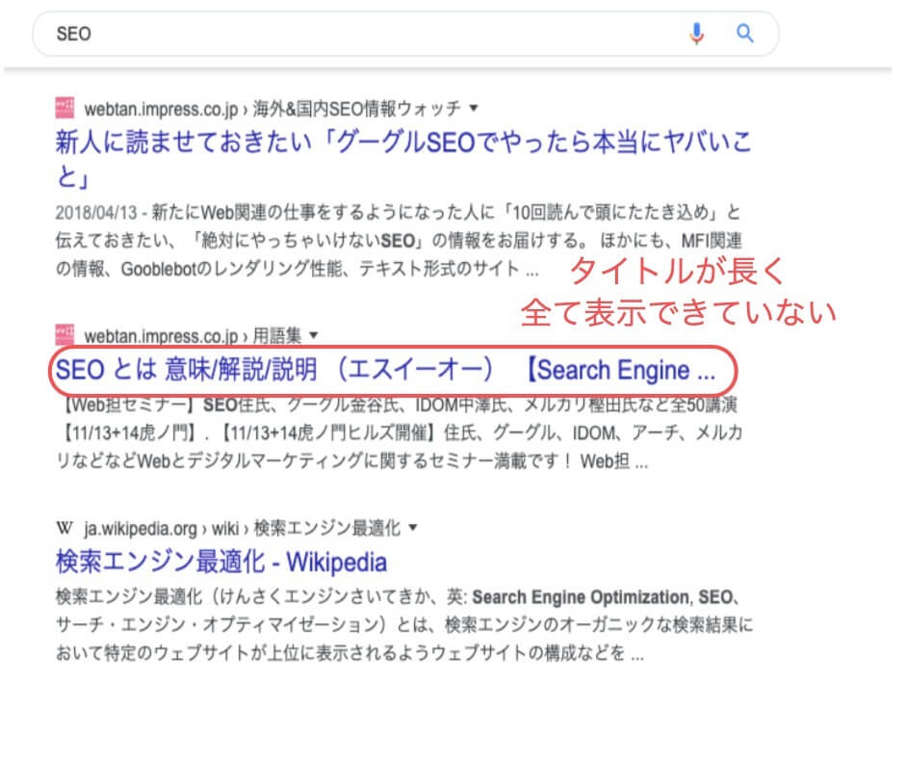Image resolution: width=905 pixels, height=759 pixels.
Task: Click the webtan.impress.co.jp URL of the first result
Action: [161, 109]
